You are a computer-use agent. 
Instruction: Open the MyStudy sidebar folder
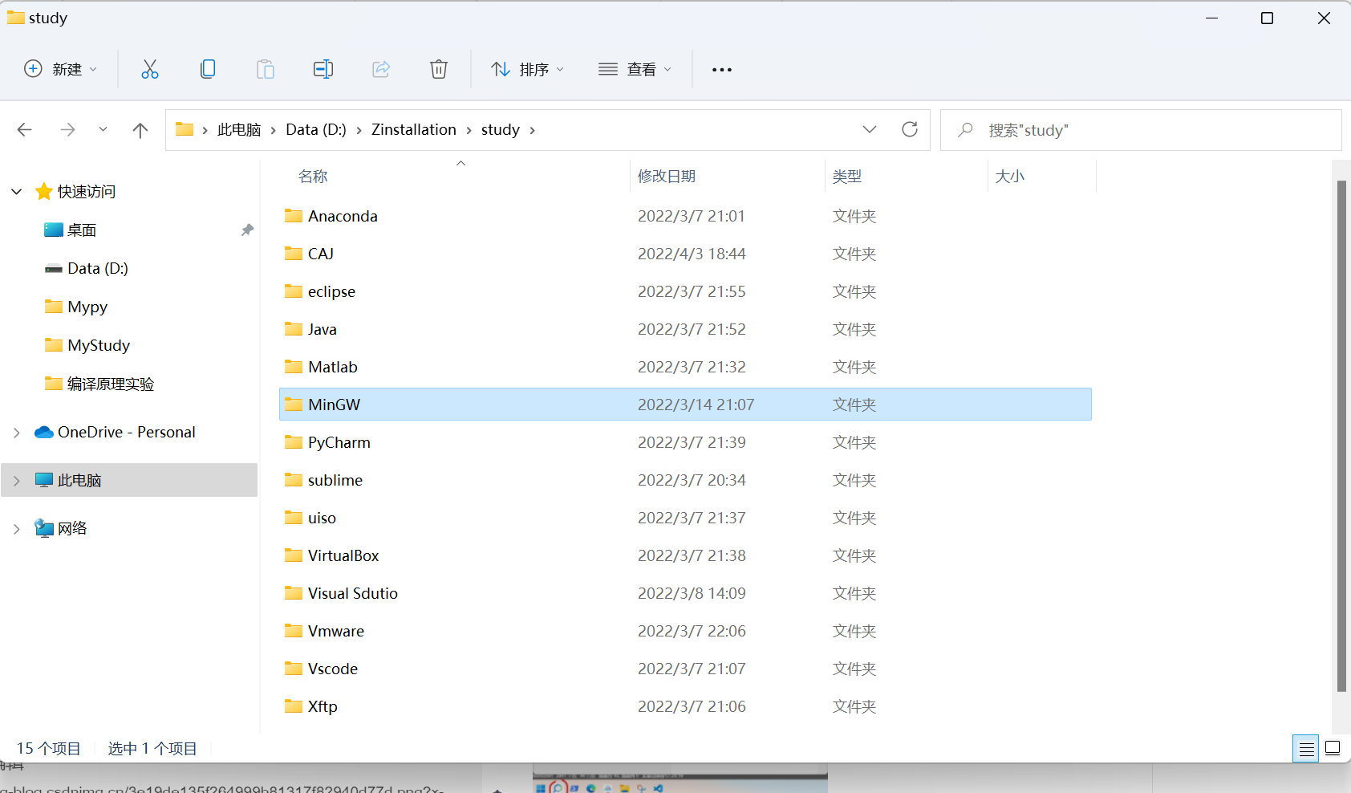point(99,346)
